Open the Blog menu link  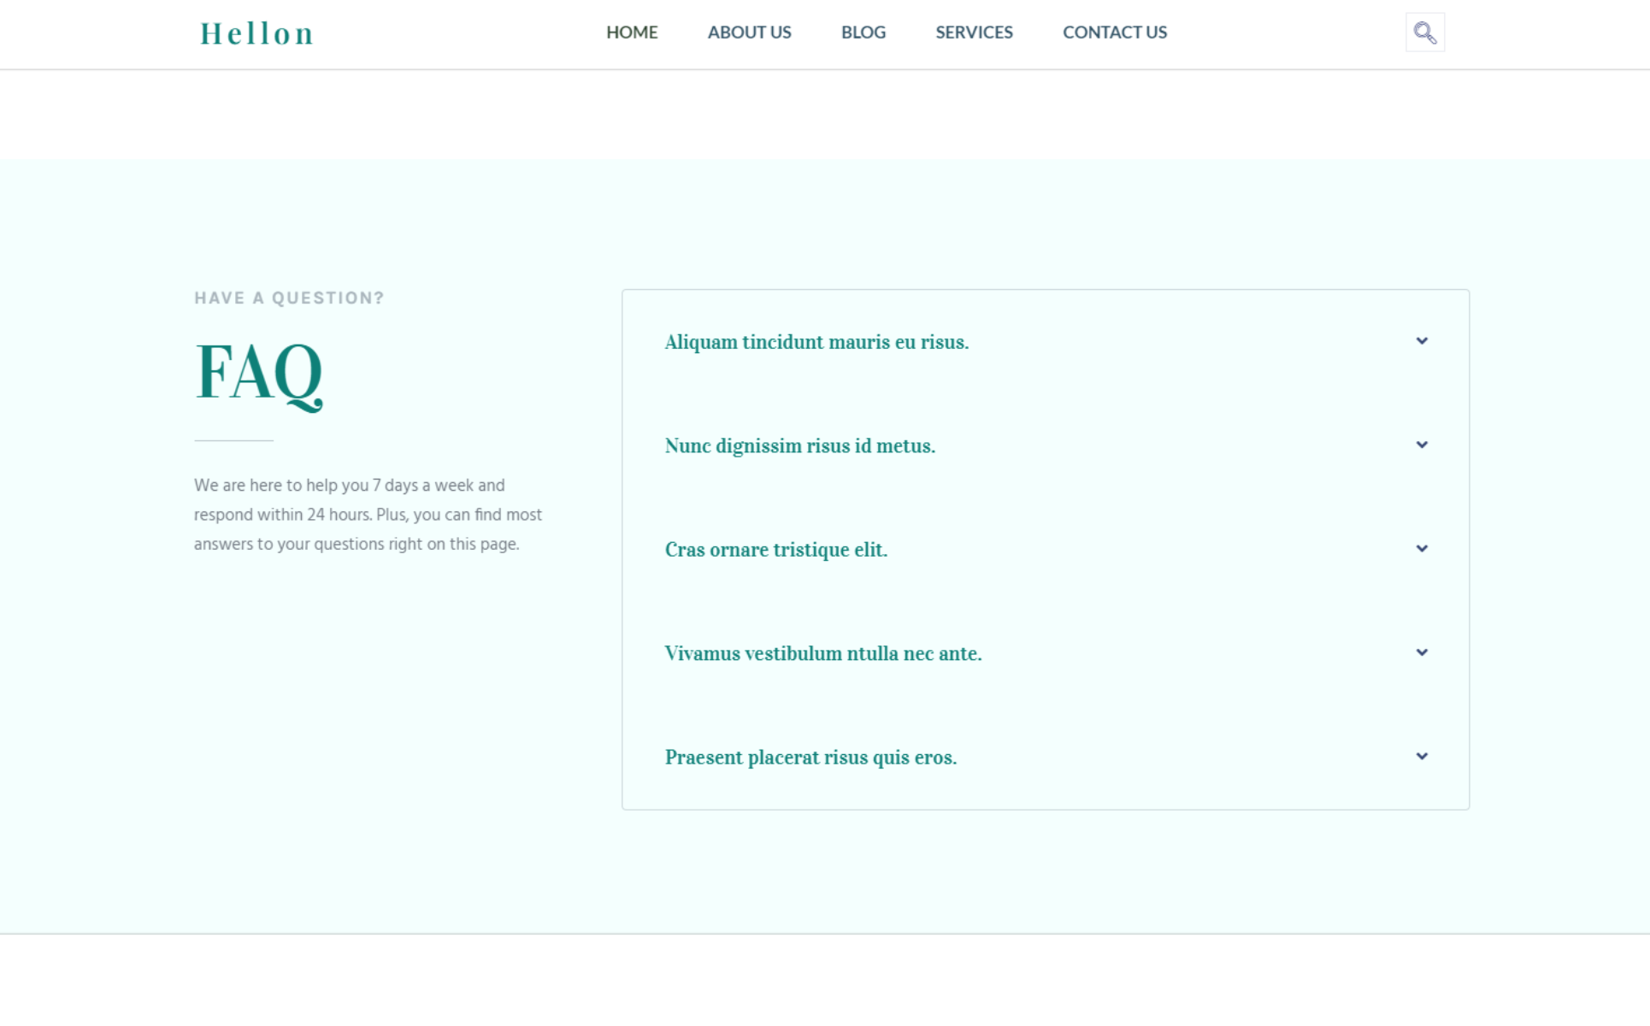tap(863, 32)
